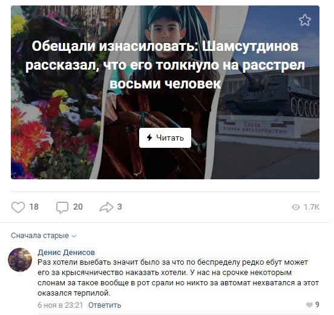Like the post with the heart icon
Image resolution: width=334 pixels, height=315 pixels.
tap(18, 207)
